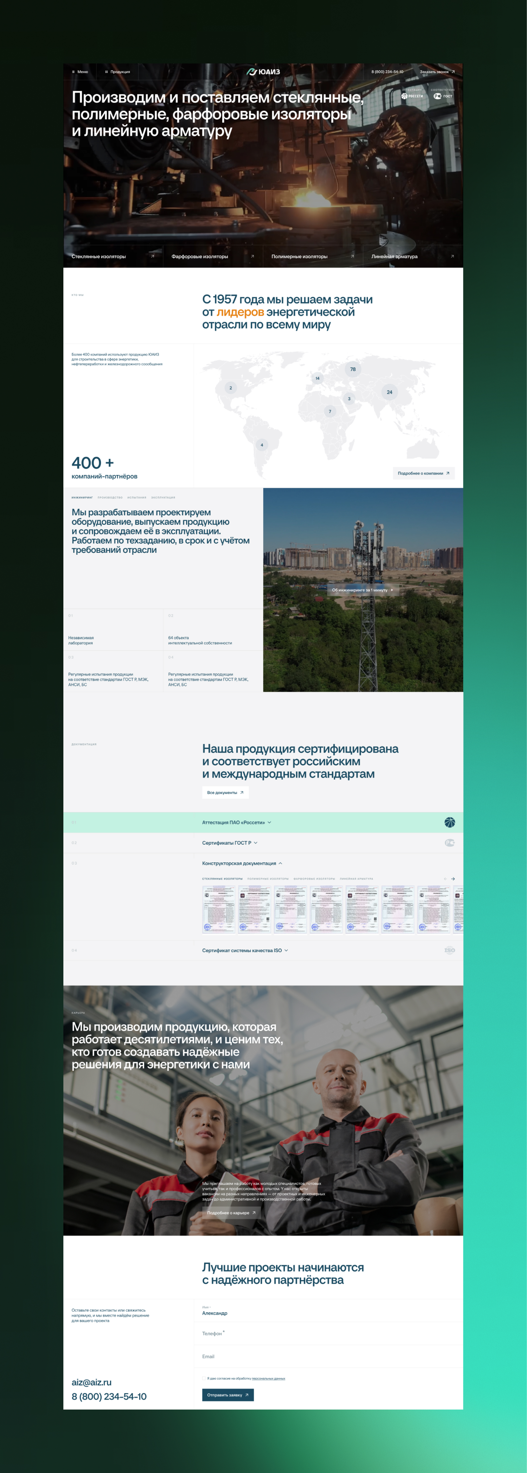Select the map marker labeled 78
527x1473 pixels.
click(x=353, y=369)
